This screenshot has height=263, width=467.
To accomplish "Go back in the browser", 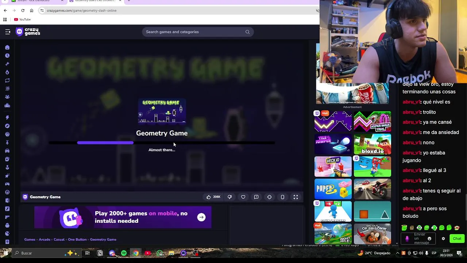I will 5,11.
